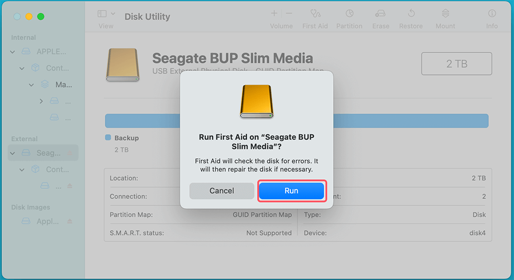
Task: Run First Aid on the disk
Action: tap(291, 191)
